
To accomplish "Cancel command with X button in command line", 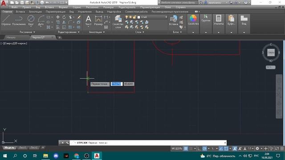I will point(62,143).
